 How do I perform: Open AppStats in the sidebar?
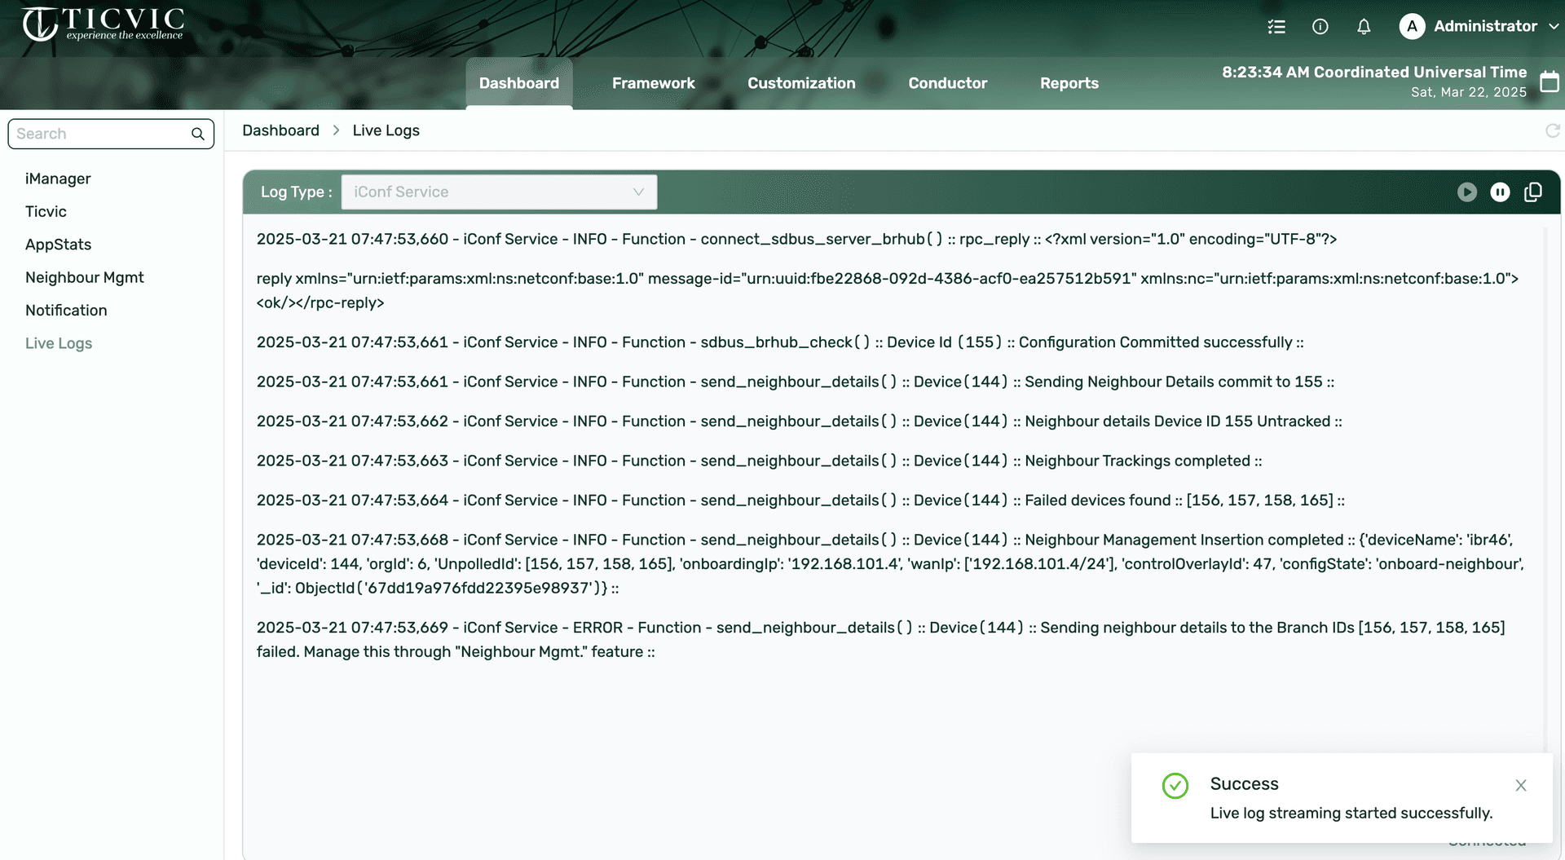[x=58, y=245]
